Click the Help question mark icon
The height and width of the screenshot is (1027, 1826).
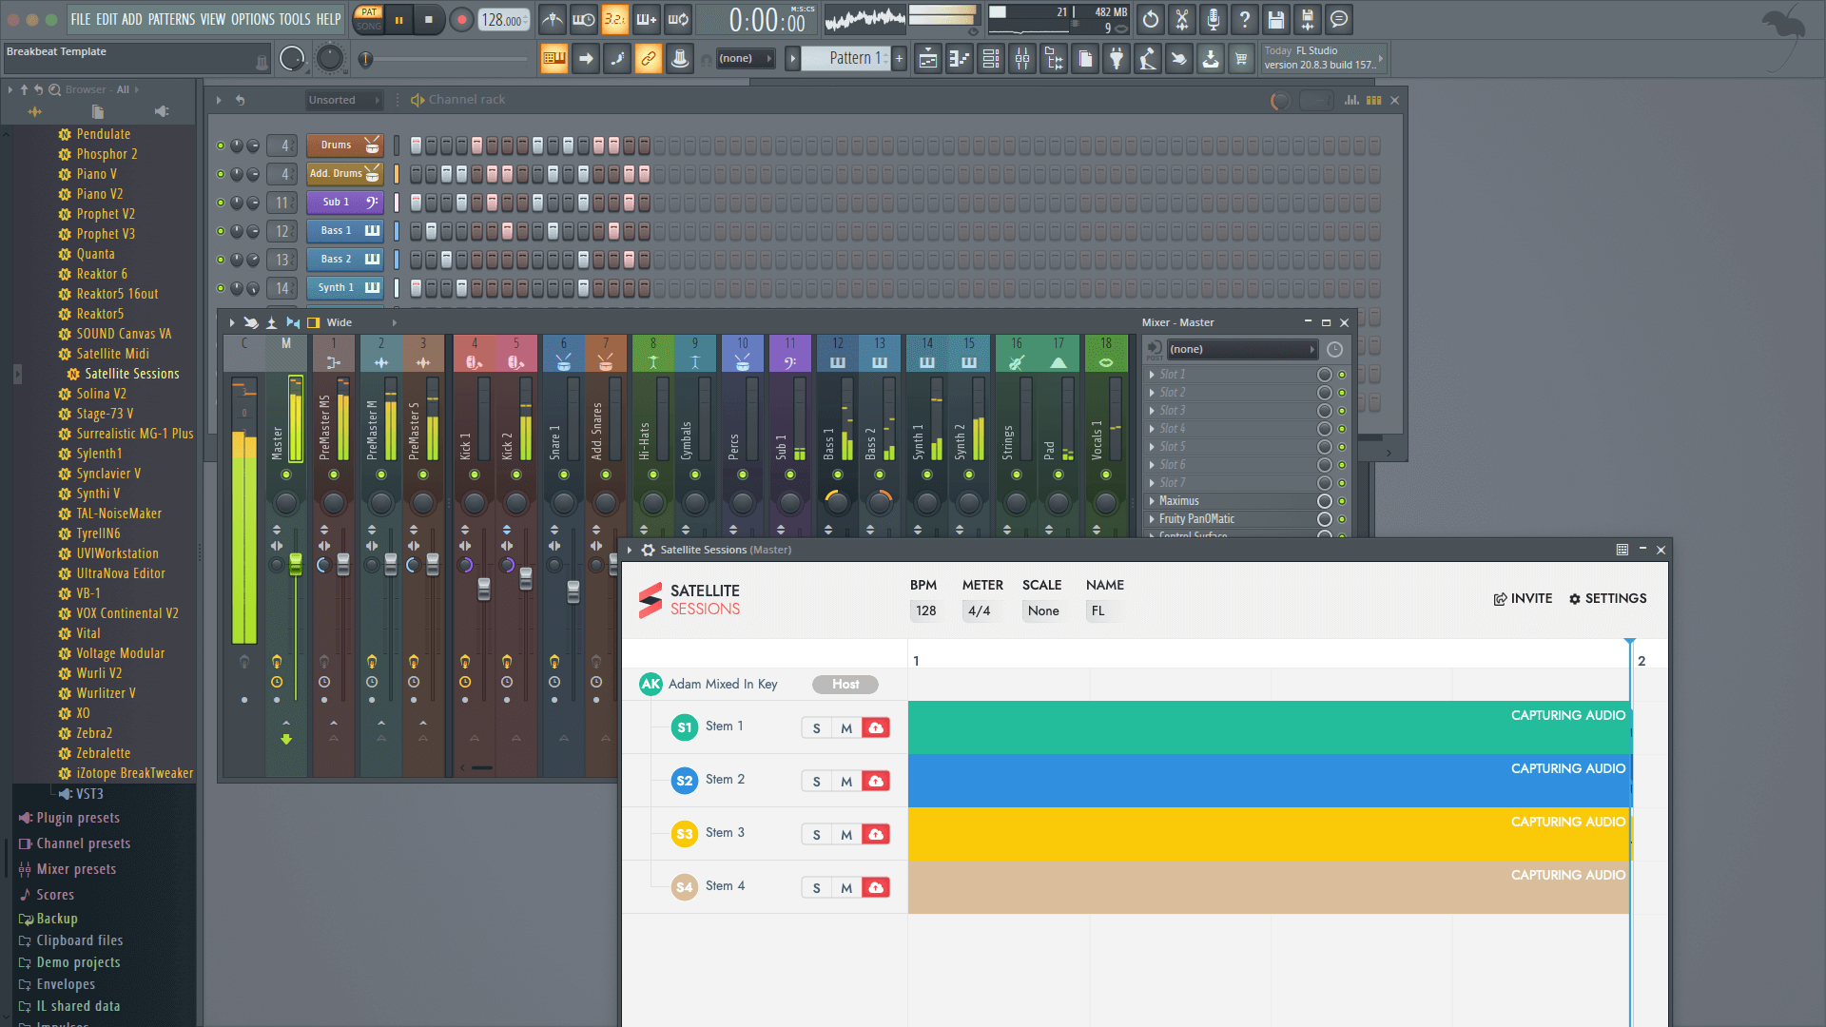click(x=1244, y=19)
